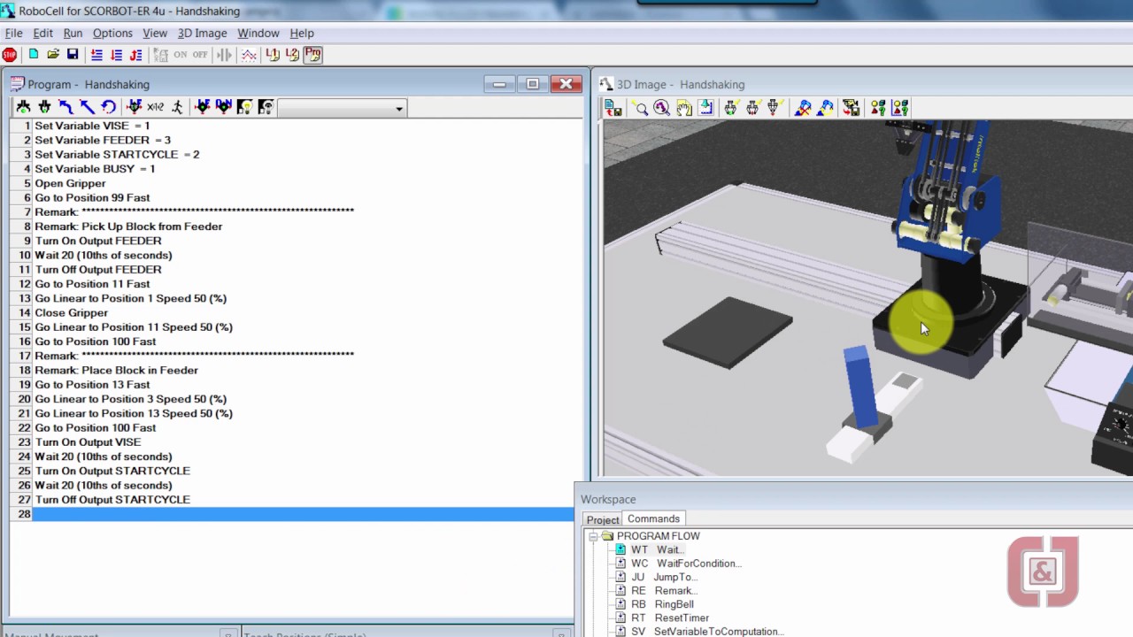The height and width of the screenshot is (637, 1133).
Task: Click the Go Circular arrow icon
Action: 108,107
